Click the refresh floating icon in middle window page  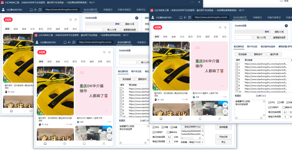[109, 136]
